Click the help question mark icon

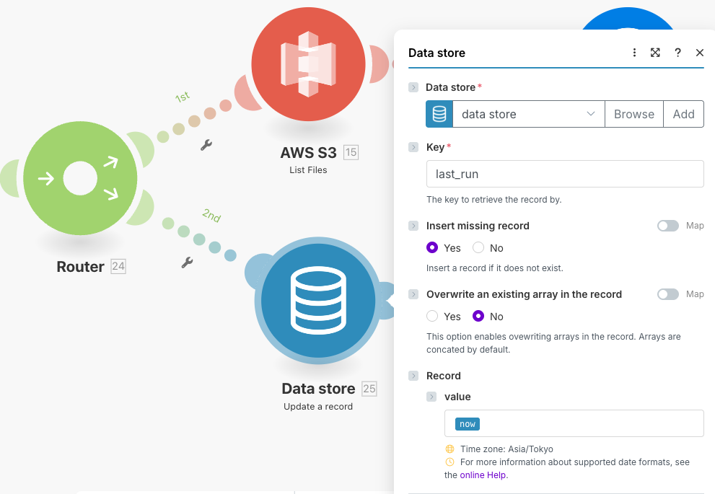click(x=677, y=53)
